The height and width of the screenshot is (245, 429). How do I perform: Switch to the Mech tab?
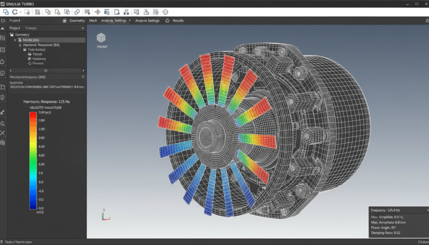93,21
